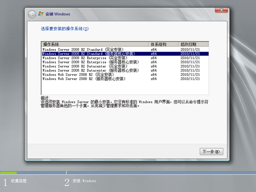Select Windows Server 2008 R2 Datacenter (完全安装)

[x=125, y=66]
